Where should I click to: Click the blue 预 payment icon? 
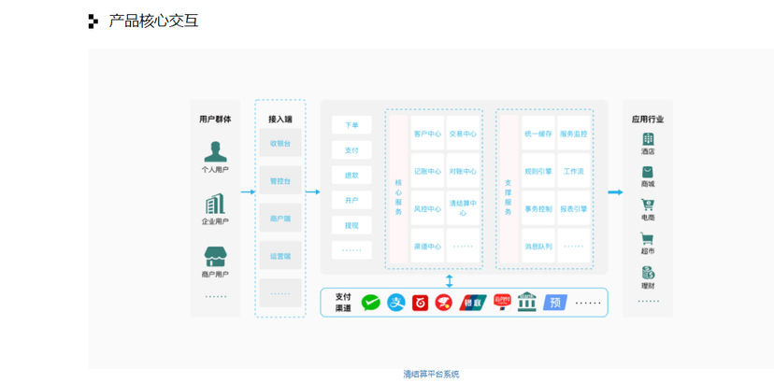coord(555,303)
